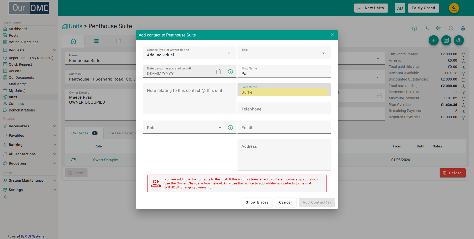
Task: Show info icon beside Role field
Action: [x=230, y=128]
